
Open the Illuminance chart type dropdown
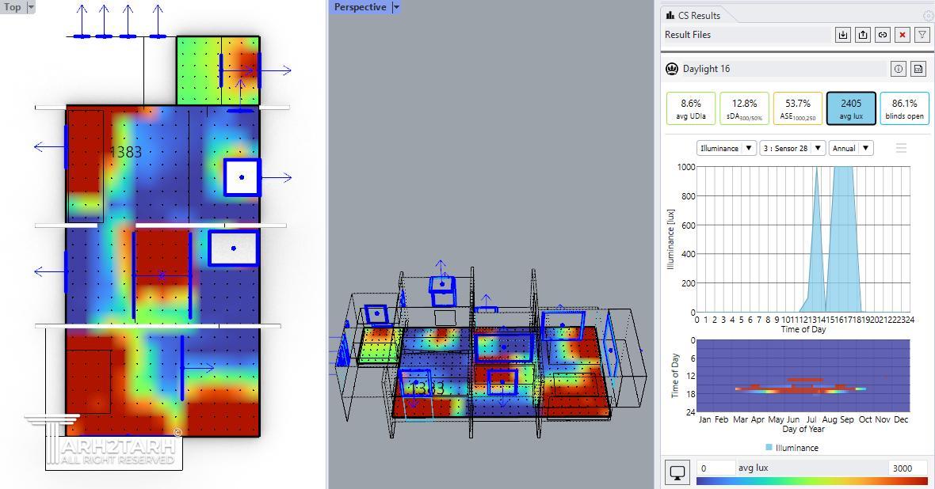[727, 148]
